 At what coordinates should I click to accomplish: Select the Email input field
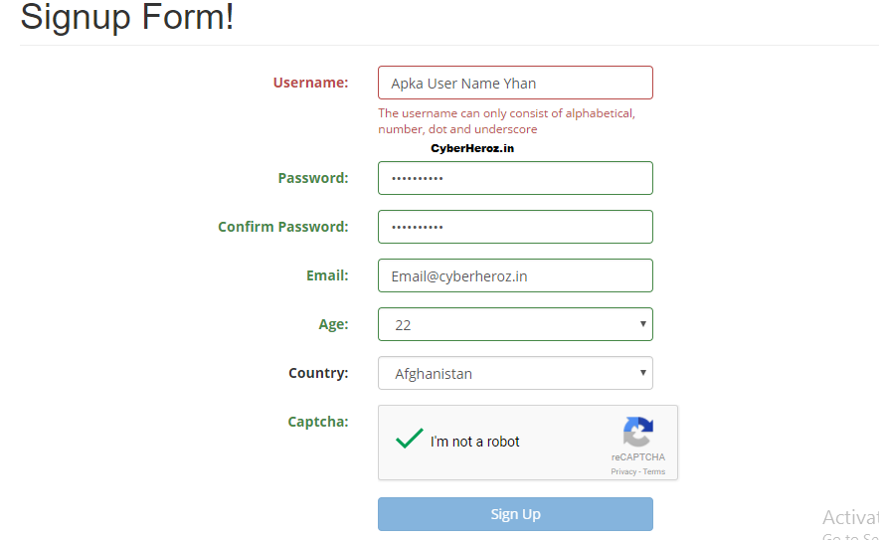pyautogui.click(x=515, y=275)
